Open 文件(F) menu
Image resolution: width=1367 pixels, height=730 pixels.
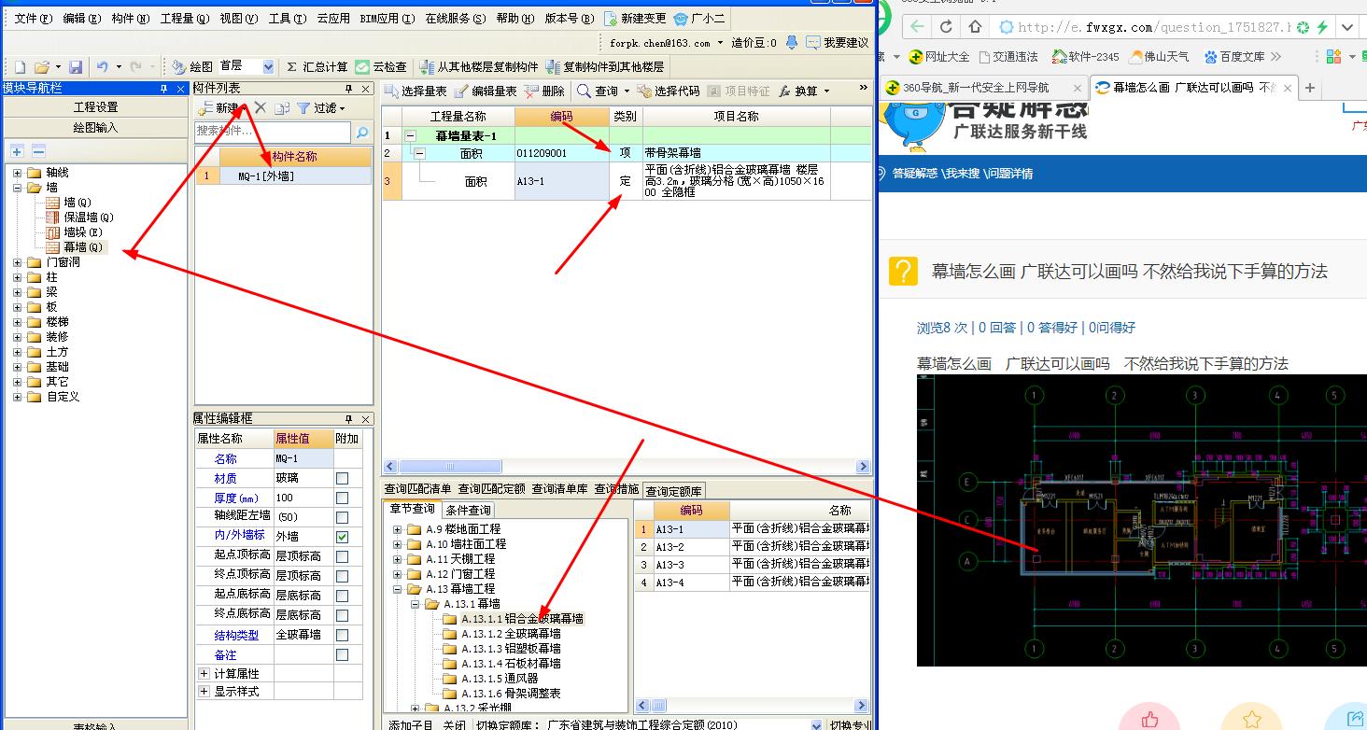(34, 19)
